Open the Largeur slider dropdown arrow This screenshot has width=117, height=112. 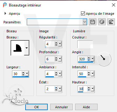(27, 74)
